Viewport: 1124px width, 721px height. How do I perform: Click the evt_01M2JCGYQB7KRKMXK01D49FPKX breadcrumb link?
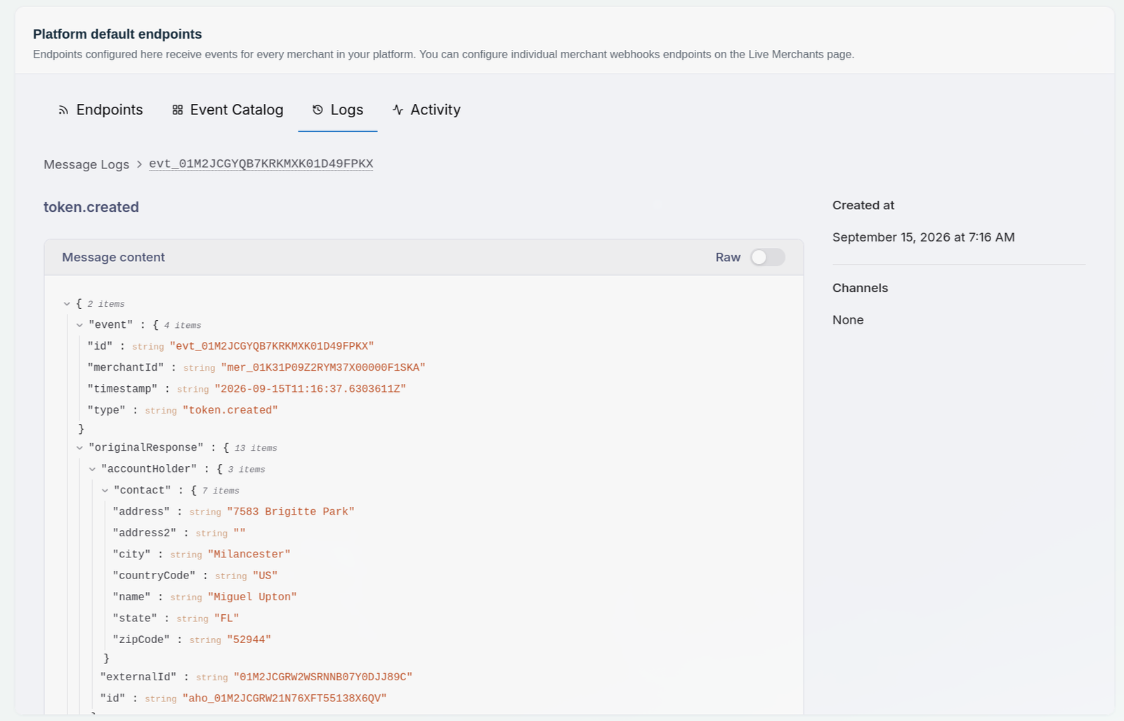(x=261, y=164)
